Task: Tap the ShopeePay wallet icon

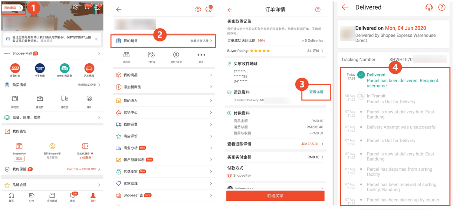Action: click(19, 146)
